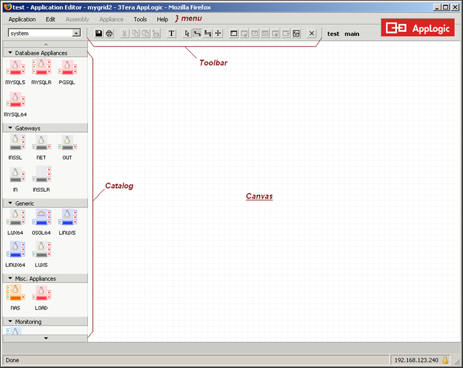Open the Edit menu
Image resolution: width=463 pixels, height=368 pixels.
[x=51, y=19]
